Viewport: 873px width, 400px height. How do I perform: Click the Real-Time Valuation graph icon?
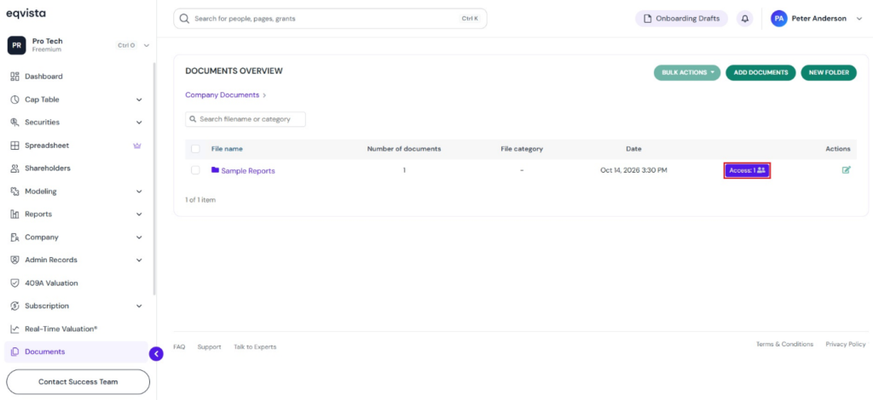point(15,329)
